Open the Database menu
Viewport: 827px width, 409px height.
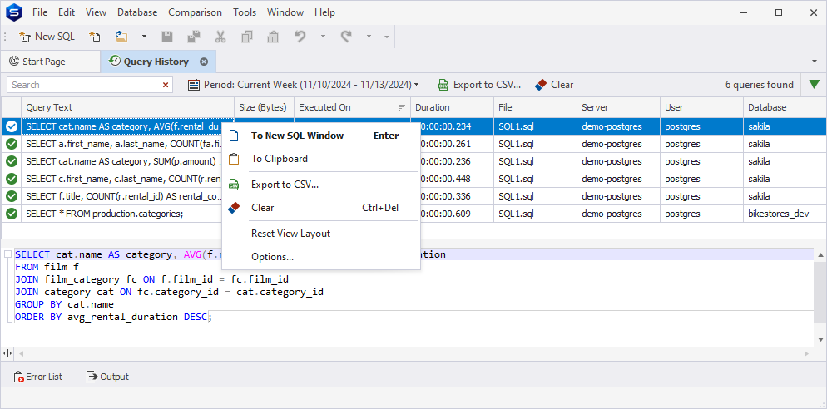pos(137,12)
